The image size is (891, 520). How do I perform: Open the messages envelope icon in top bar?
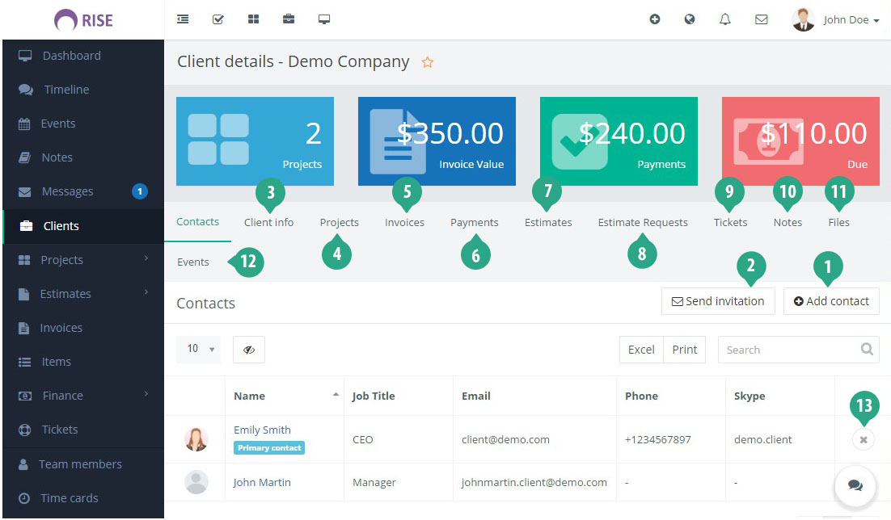point(761,19)
